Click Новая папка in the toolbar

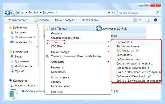click(x=90, y=20)
